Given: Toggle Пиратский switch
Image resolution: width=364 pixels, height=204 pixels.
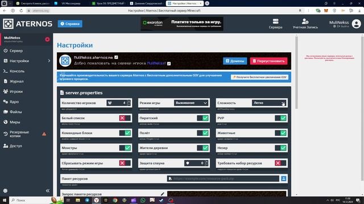Looking at the screenshot, I should pos(202,118).
